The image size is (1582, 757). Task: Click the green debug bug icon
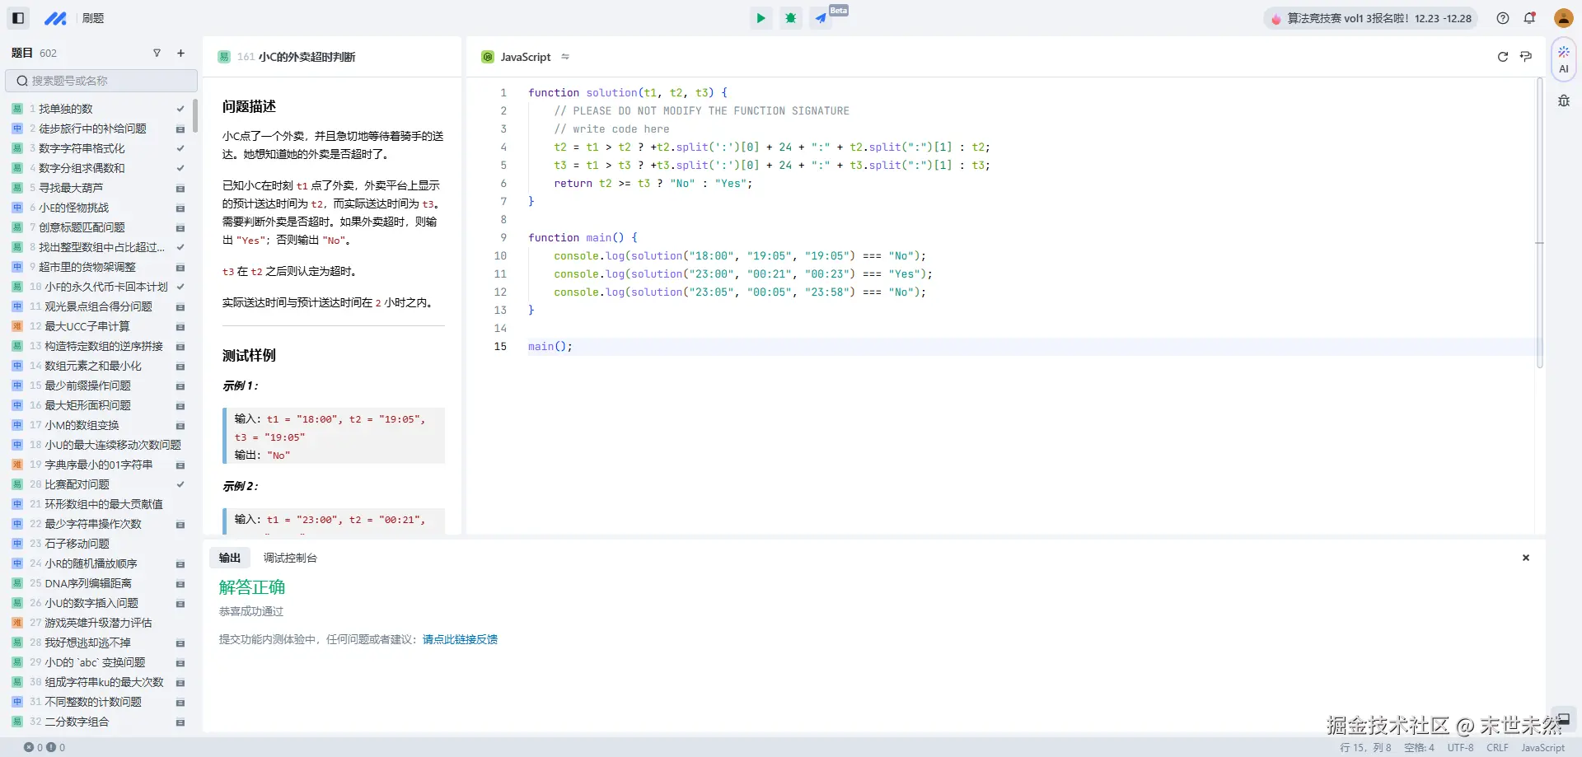click(x=791, y=18)
